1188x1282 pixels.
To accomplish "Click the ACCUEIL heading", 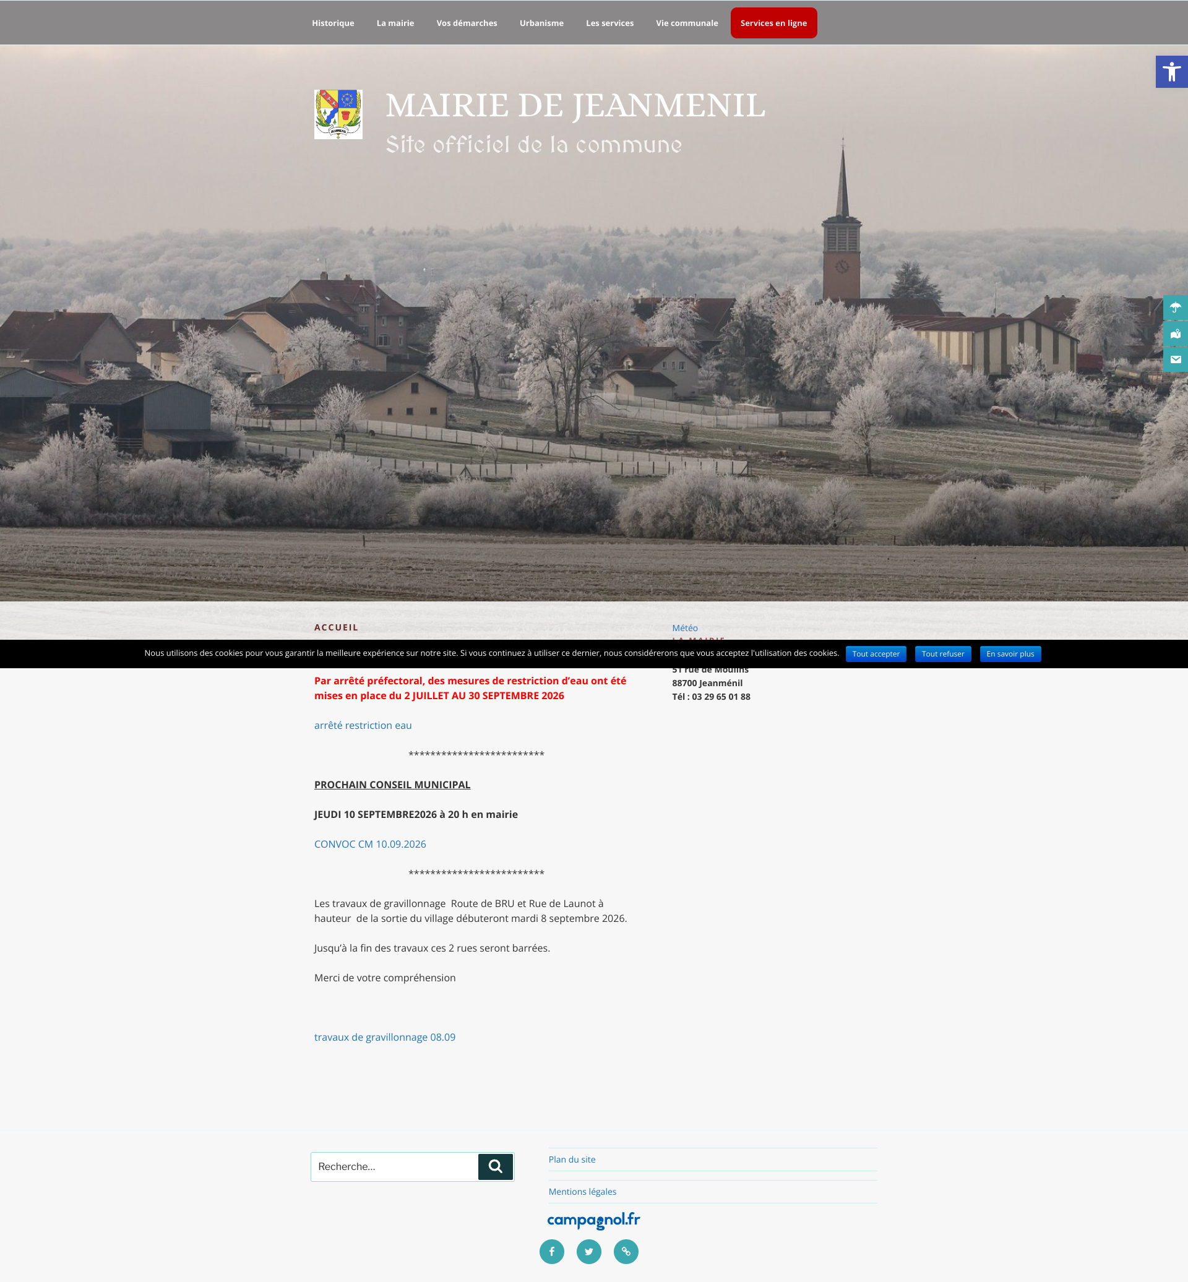I will click(336, 627).
